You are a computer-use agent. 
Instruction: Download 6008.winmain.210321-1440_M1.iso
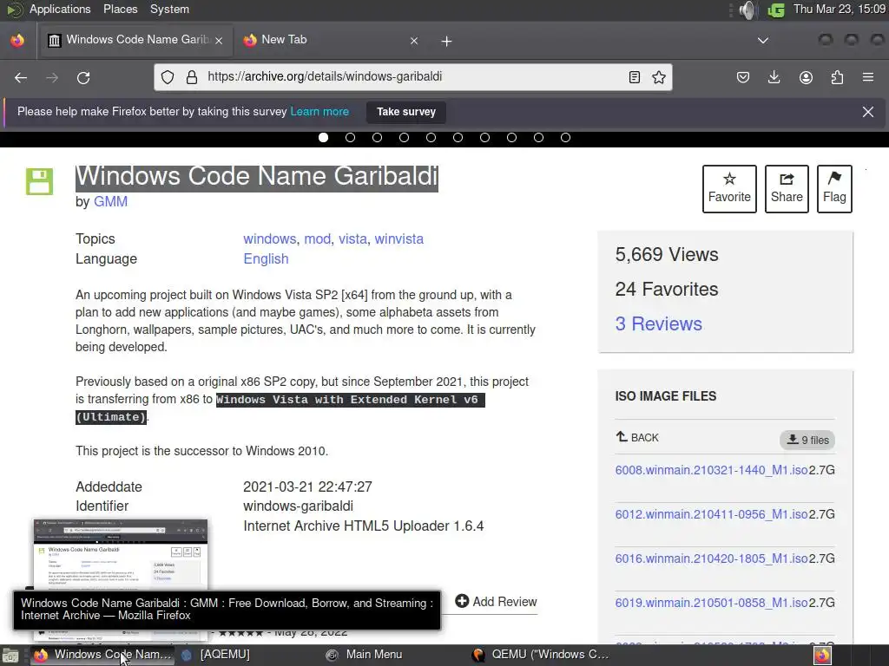coord(711,470)
